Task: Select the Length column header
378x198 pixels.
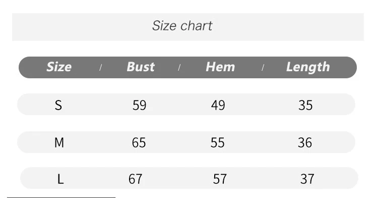Action: tap(308, 67)
